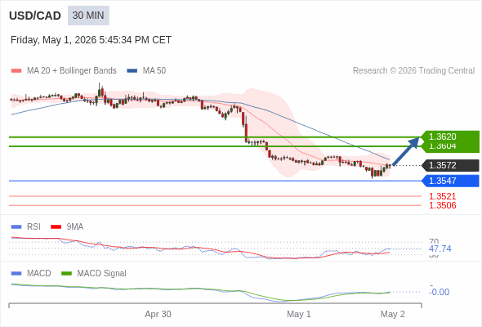482x327 pixels.
Task: Click the 'MA 50' legend label
Action: (154, 71)
